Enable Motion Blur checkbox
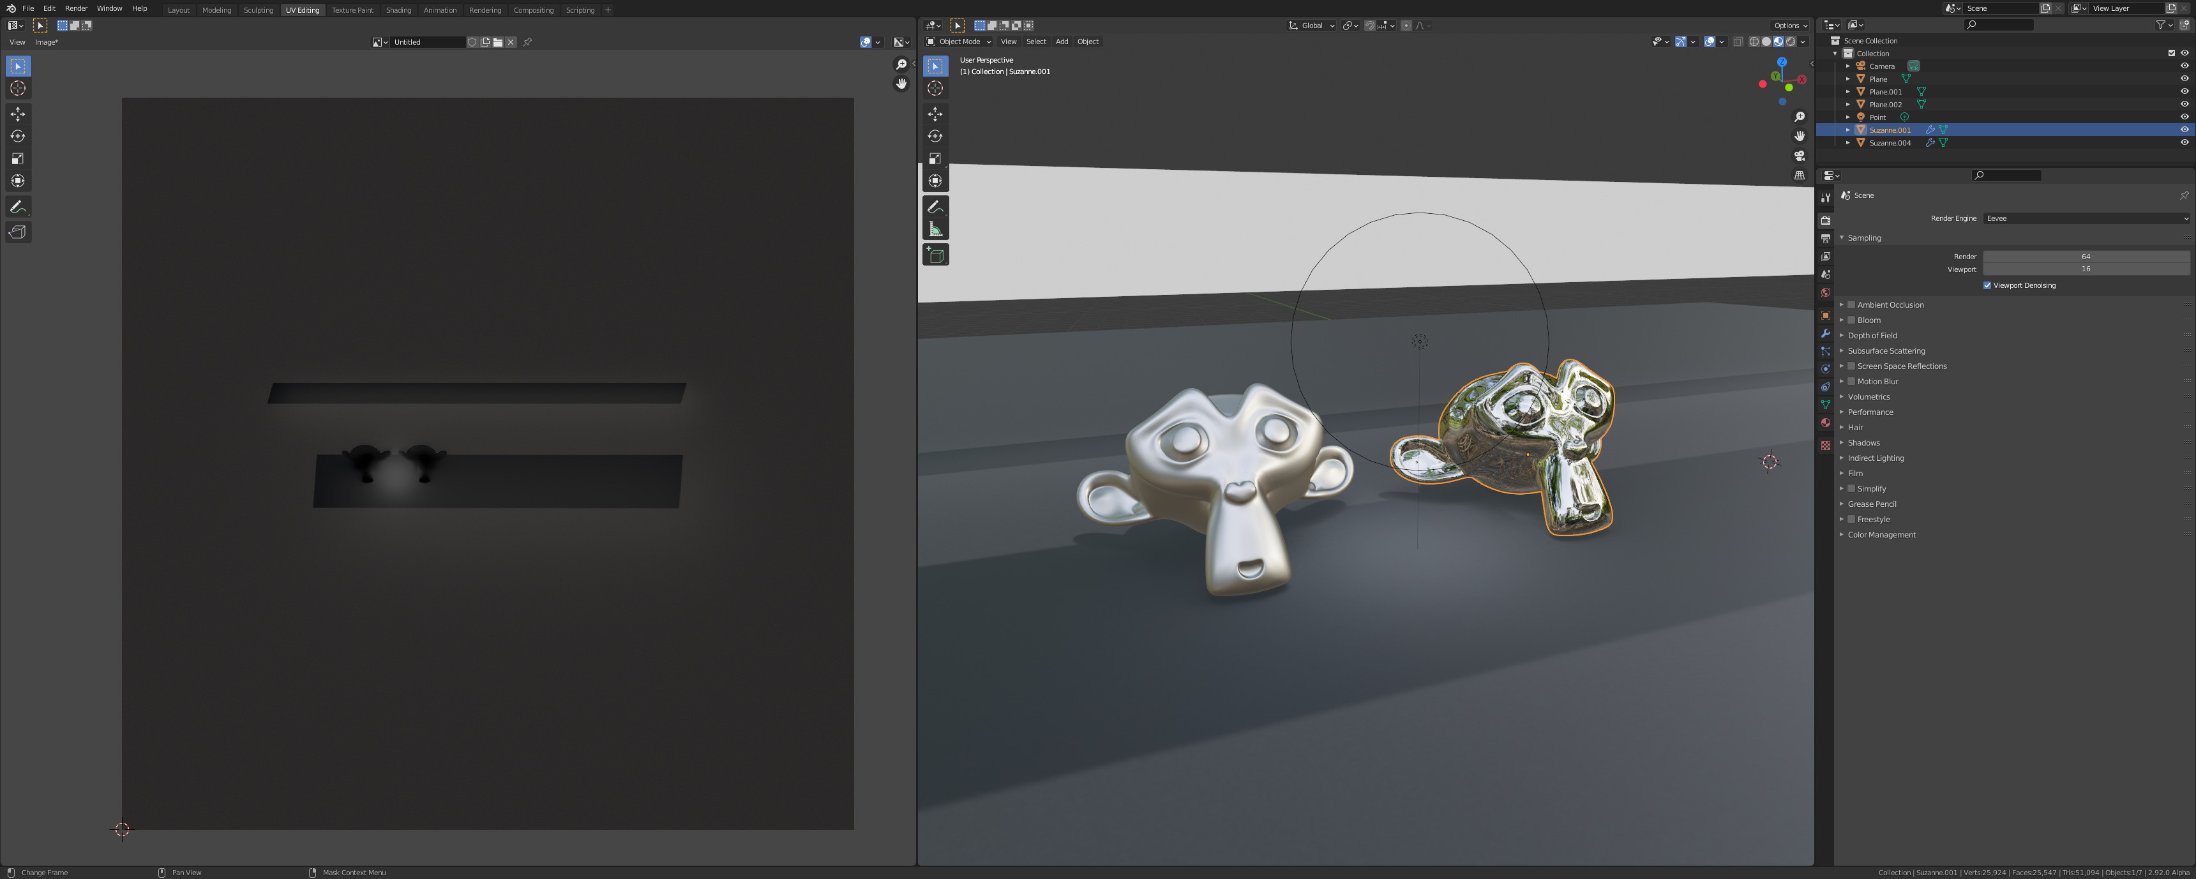2196x879 pixels. 1851,381
